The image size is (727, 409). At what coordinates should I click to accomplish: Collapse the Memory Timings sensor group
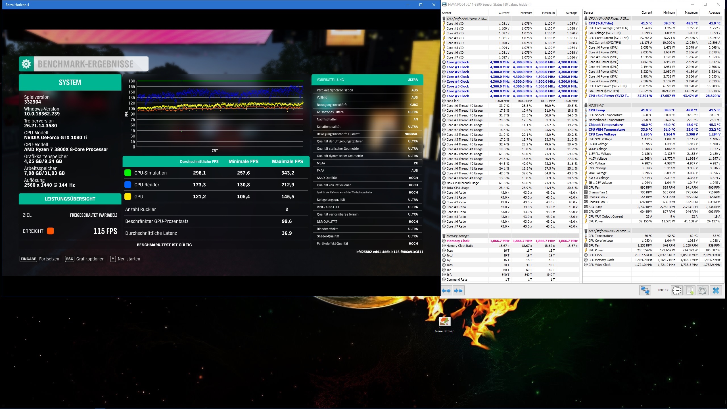(457, 236)
